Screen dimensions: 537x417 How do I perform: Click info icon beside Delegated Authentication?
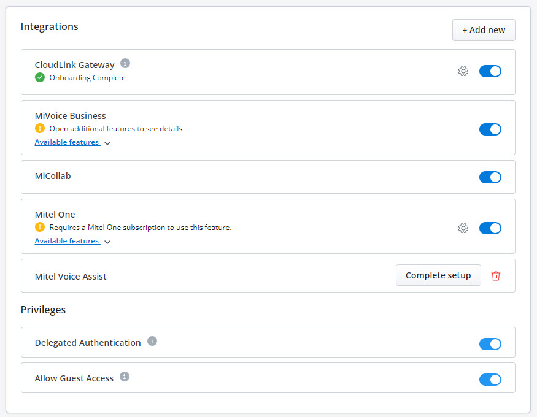(152, 341)
